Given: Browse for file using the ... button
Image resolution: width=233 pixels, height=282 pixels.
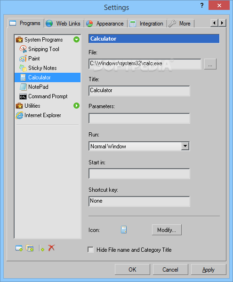Looking at the screenshot, I should [210, 64].
